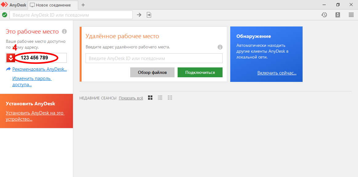Switch recent sessions to tile view
Screen dimensions: 358x177
coord(150,98)
